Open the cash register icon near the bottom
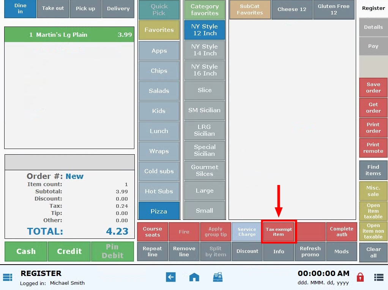 pos(218,277)
